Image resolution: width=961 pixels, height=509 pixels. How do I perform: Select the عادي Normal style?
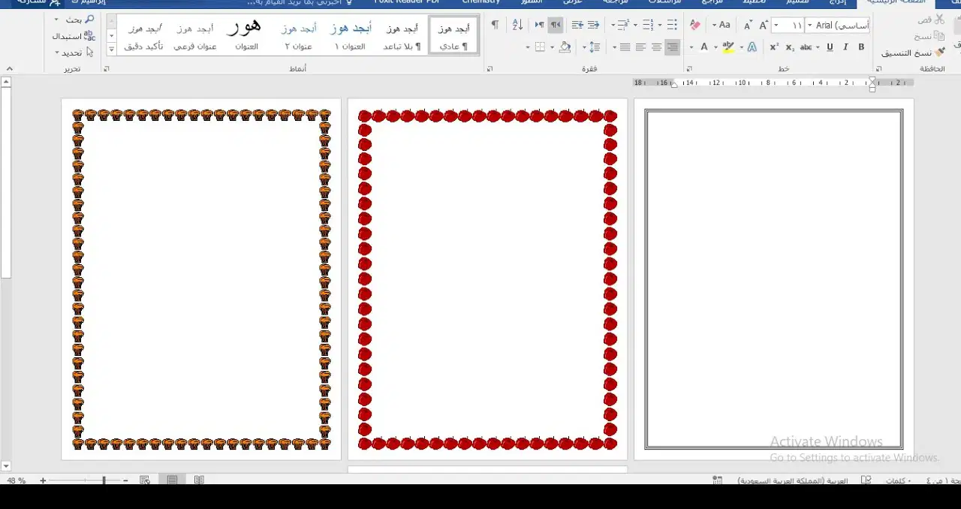pos(453,35)
